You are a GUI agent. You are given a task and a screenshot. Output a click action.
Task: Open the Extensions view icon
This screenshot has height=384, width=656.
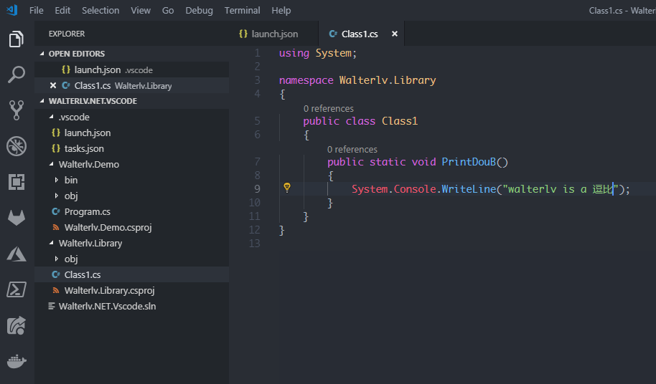click(x=17, y=182)
